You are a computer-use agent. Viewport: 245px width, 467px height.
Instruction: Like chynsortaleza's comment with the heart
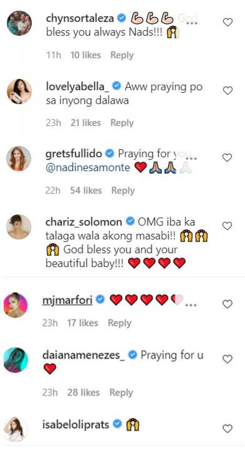coord(228,22)
